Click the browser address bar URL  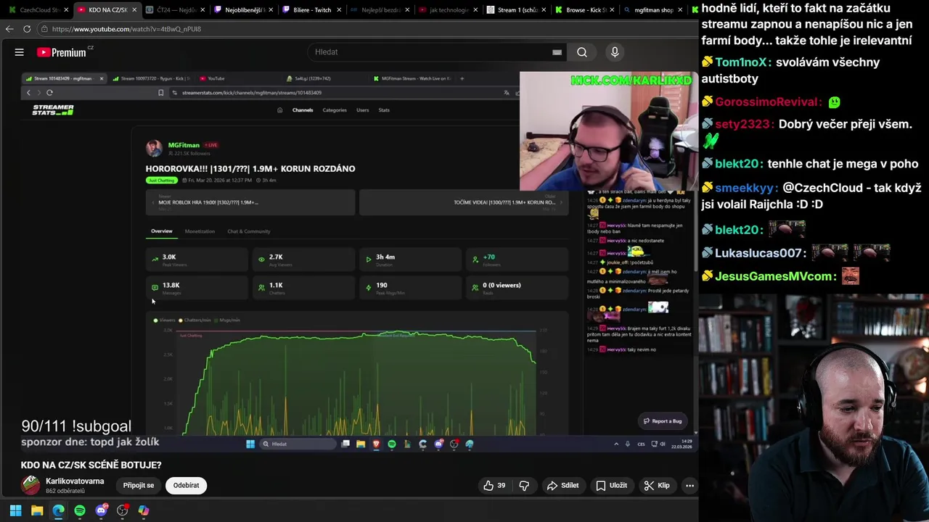[x=126, y=29]
